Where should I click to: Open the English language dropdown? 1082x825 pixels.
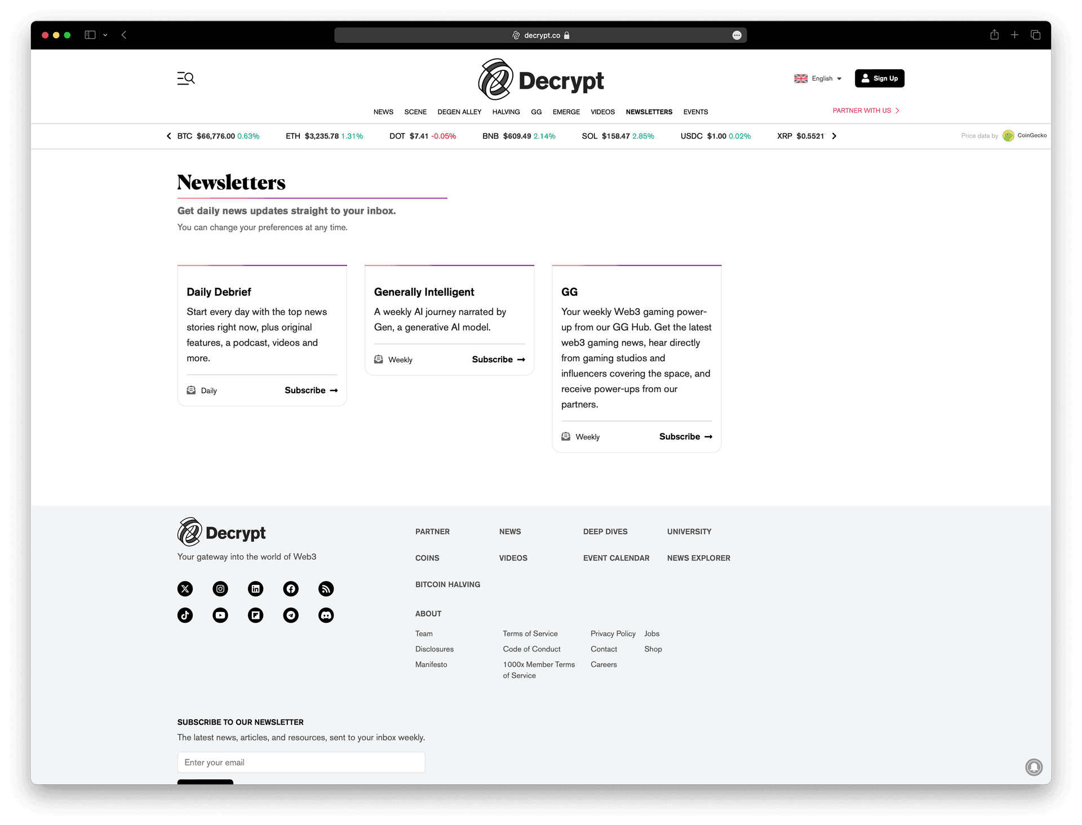tap(818, 78)
